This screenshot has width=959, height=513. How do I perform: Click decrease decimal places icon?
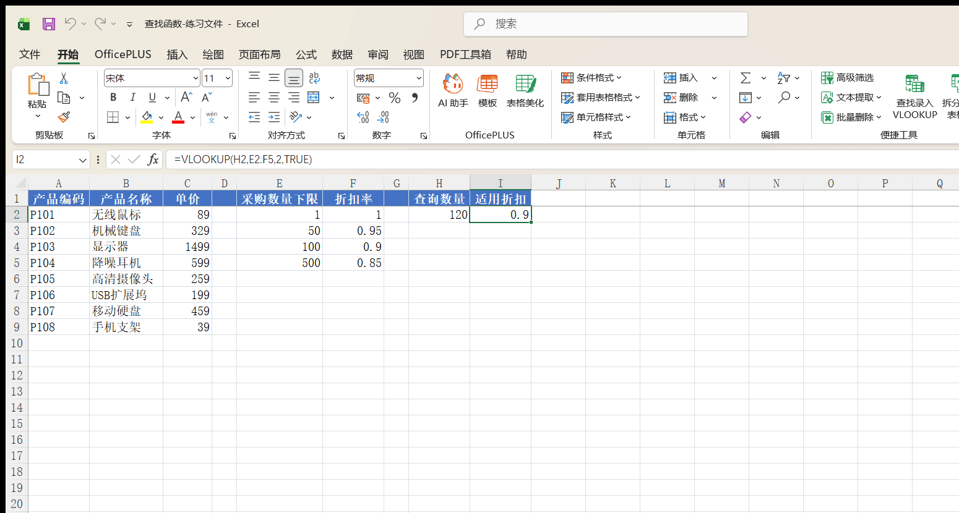[383, 117]
